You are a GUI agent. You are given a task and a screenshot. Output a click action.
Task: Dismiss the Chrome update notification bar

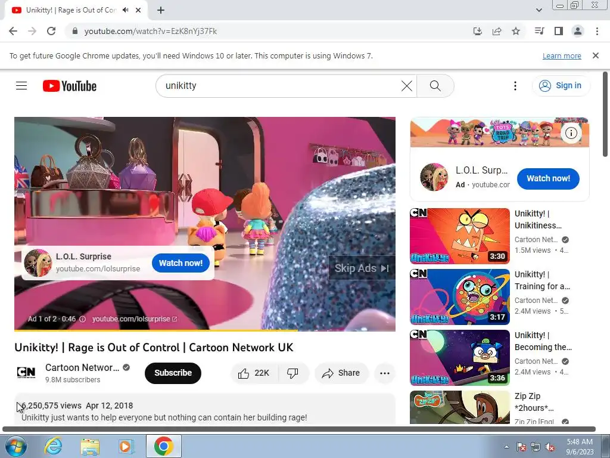pos(596,55)
